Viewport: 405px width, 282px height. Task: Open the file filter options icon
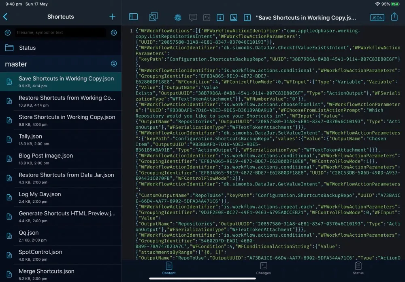click(x=8, y=33)
